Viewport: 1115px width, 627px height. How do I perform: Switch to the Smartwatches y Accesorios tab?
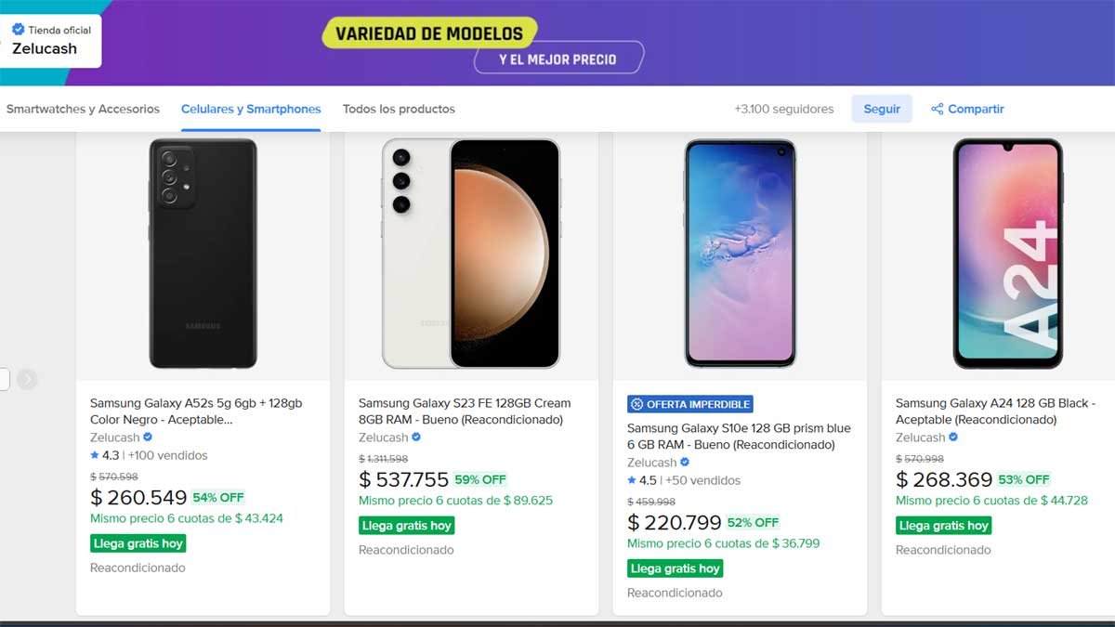click(x=84, y=109)
